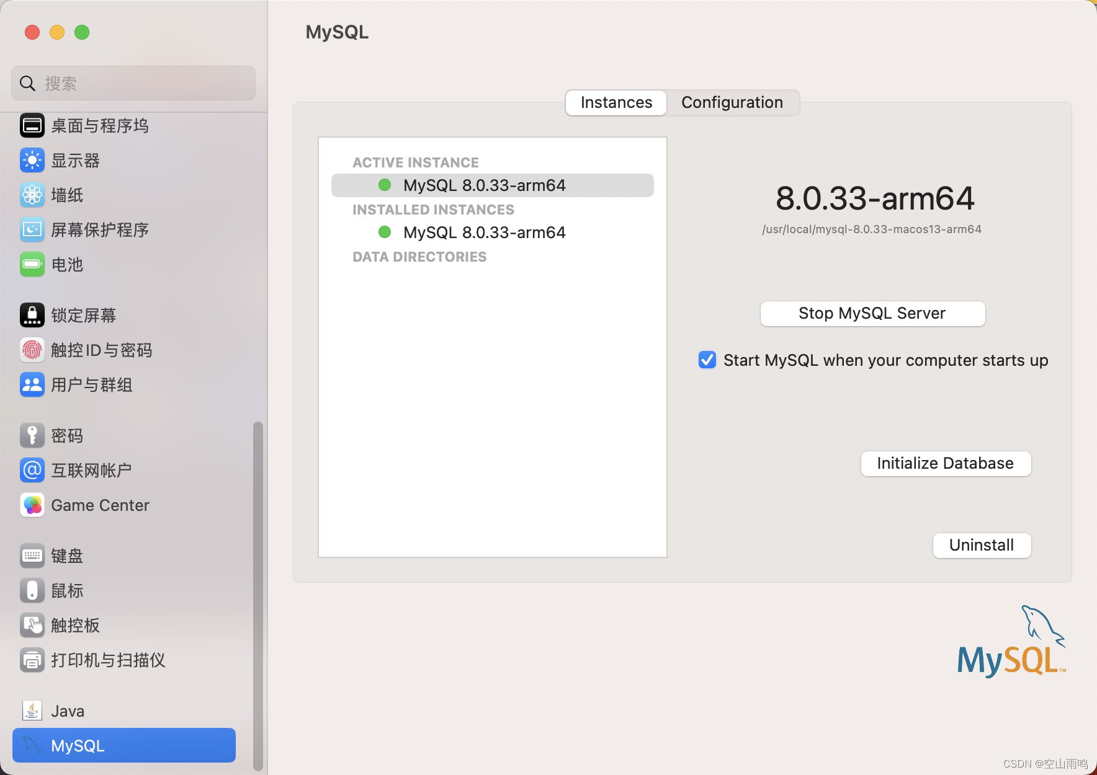Open Battery settings icon (电池)
1097x775 pixels.
[x=32, y=265]
